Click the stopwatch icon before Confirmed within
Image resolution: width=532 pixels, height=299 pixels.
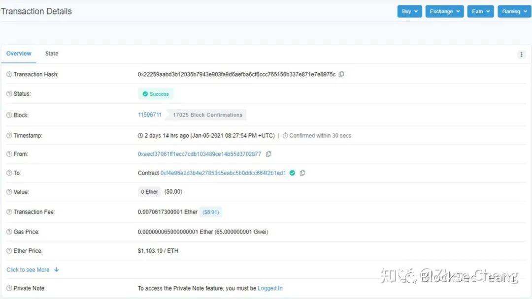[285, 135]
